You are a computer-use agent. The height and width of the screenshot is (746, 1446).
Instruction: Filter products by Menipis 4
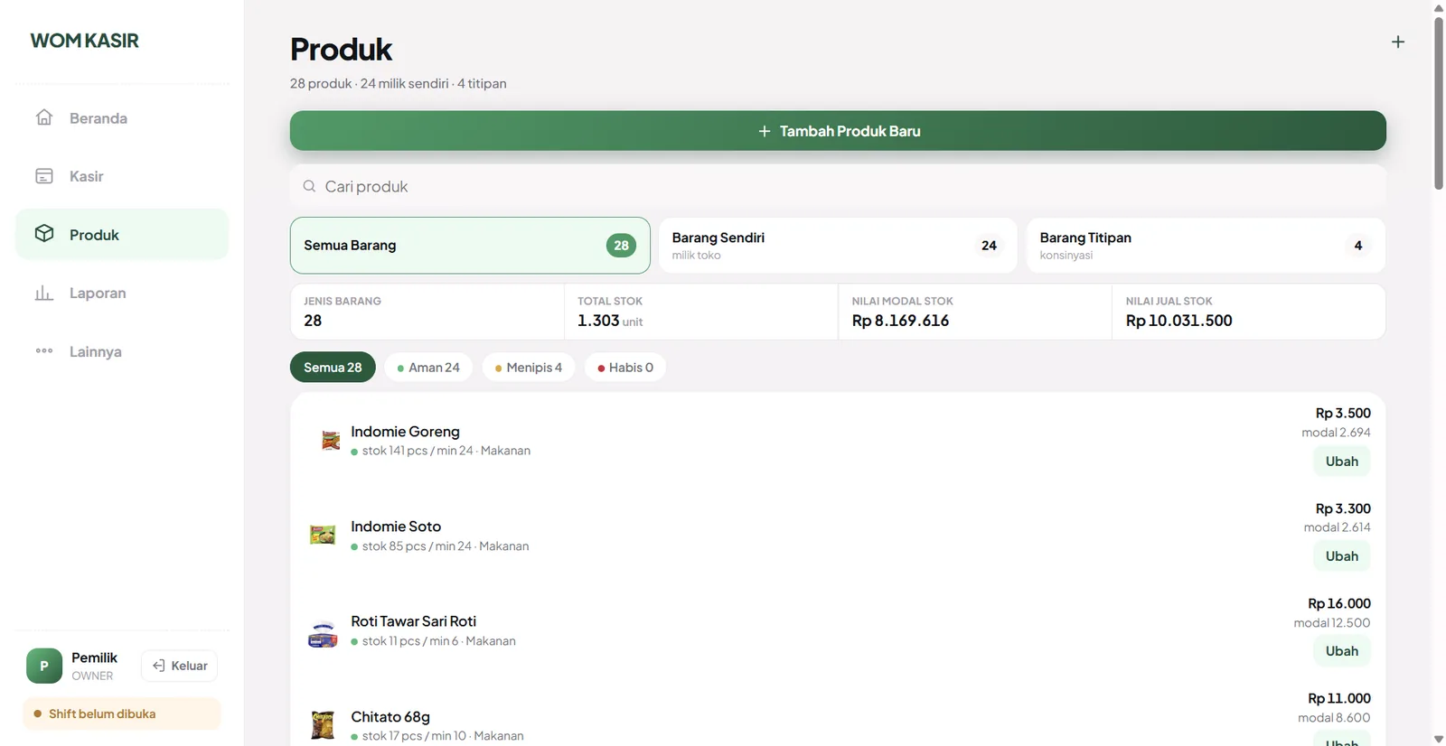point(529,367)
